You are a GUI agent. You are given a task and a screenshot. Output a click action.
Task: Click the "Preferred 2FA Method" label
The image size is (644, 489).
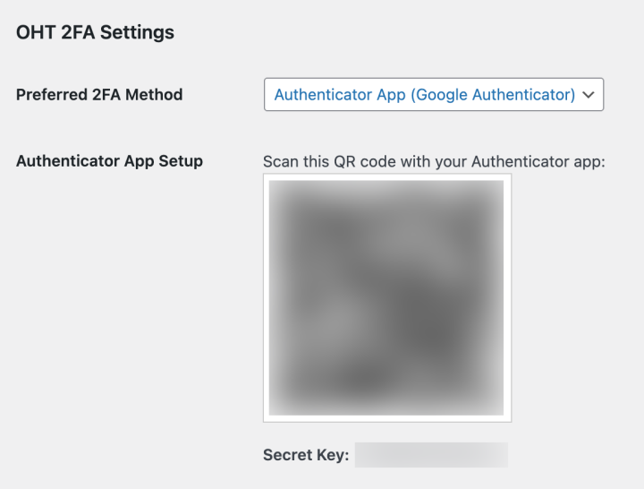[99, 95]
